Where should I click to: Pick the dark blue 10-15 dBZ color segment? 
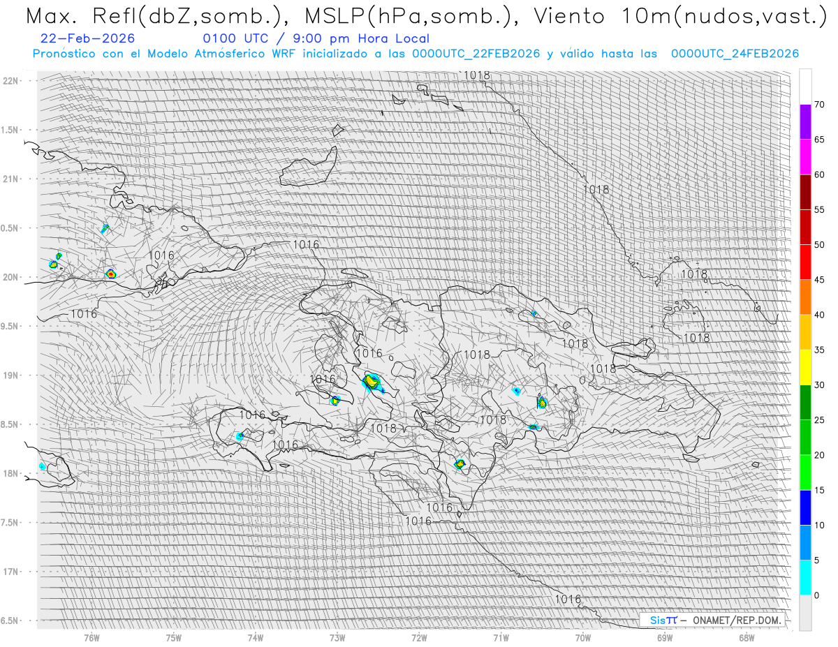[x=805, y=507]
